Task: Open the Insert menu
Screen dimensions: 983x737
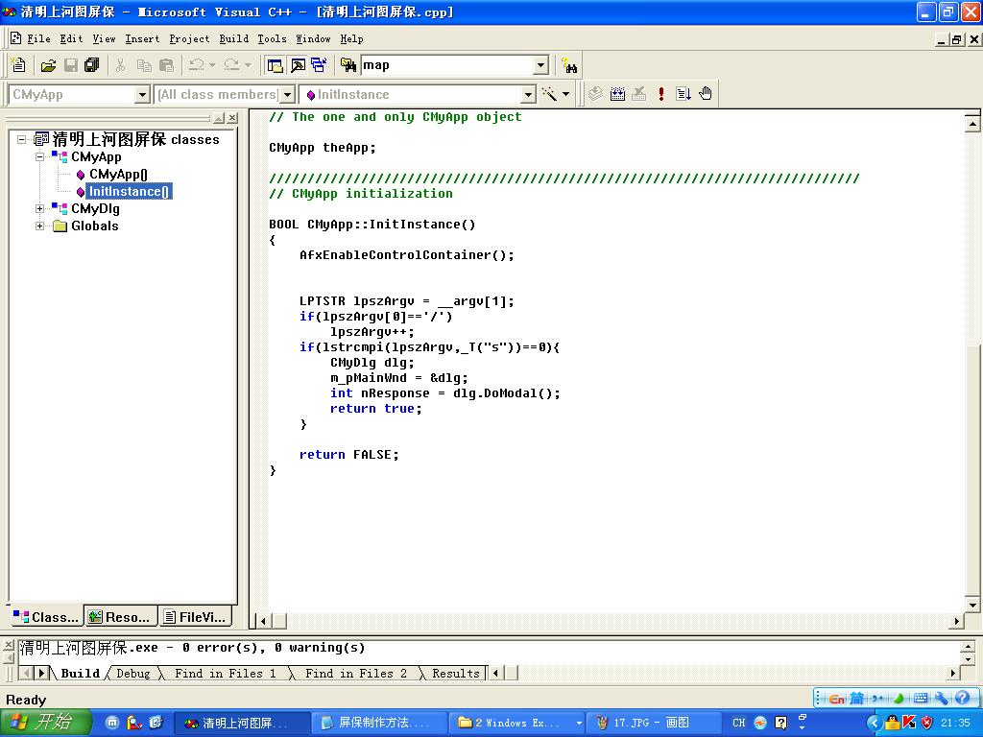Action: [142, 38]
